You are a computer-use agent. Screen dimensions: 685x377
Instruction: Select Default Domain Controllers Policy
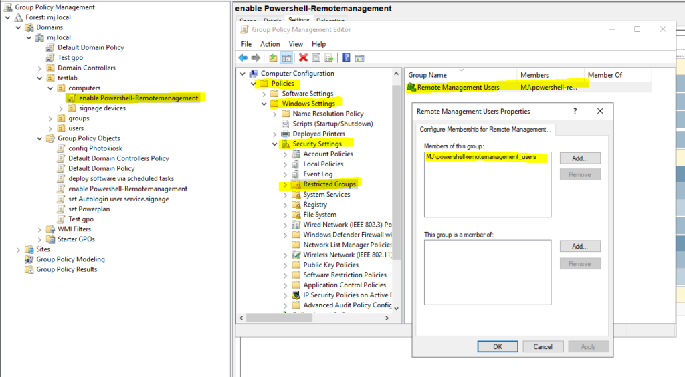[x=118, y=158]
